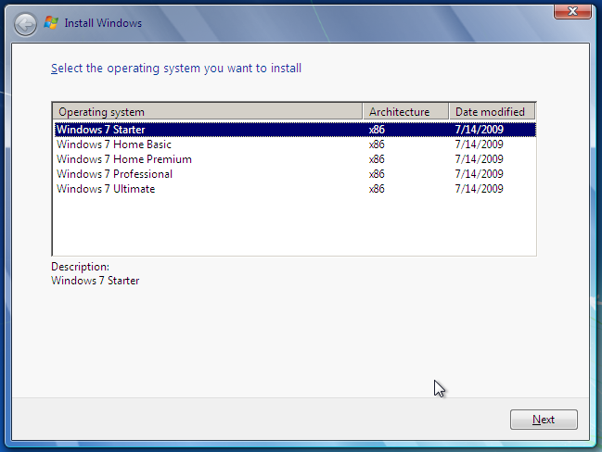
Task: Click x86 in the Windows 7 Ultimate row
Action: (377, 189)
